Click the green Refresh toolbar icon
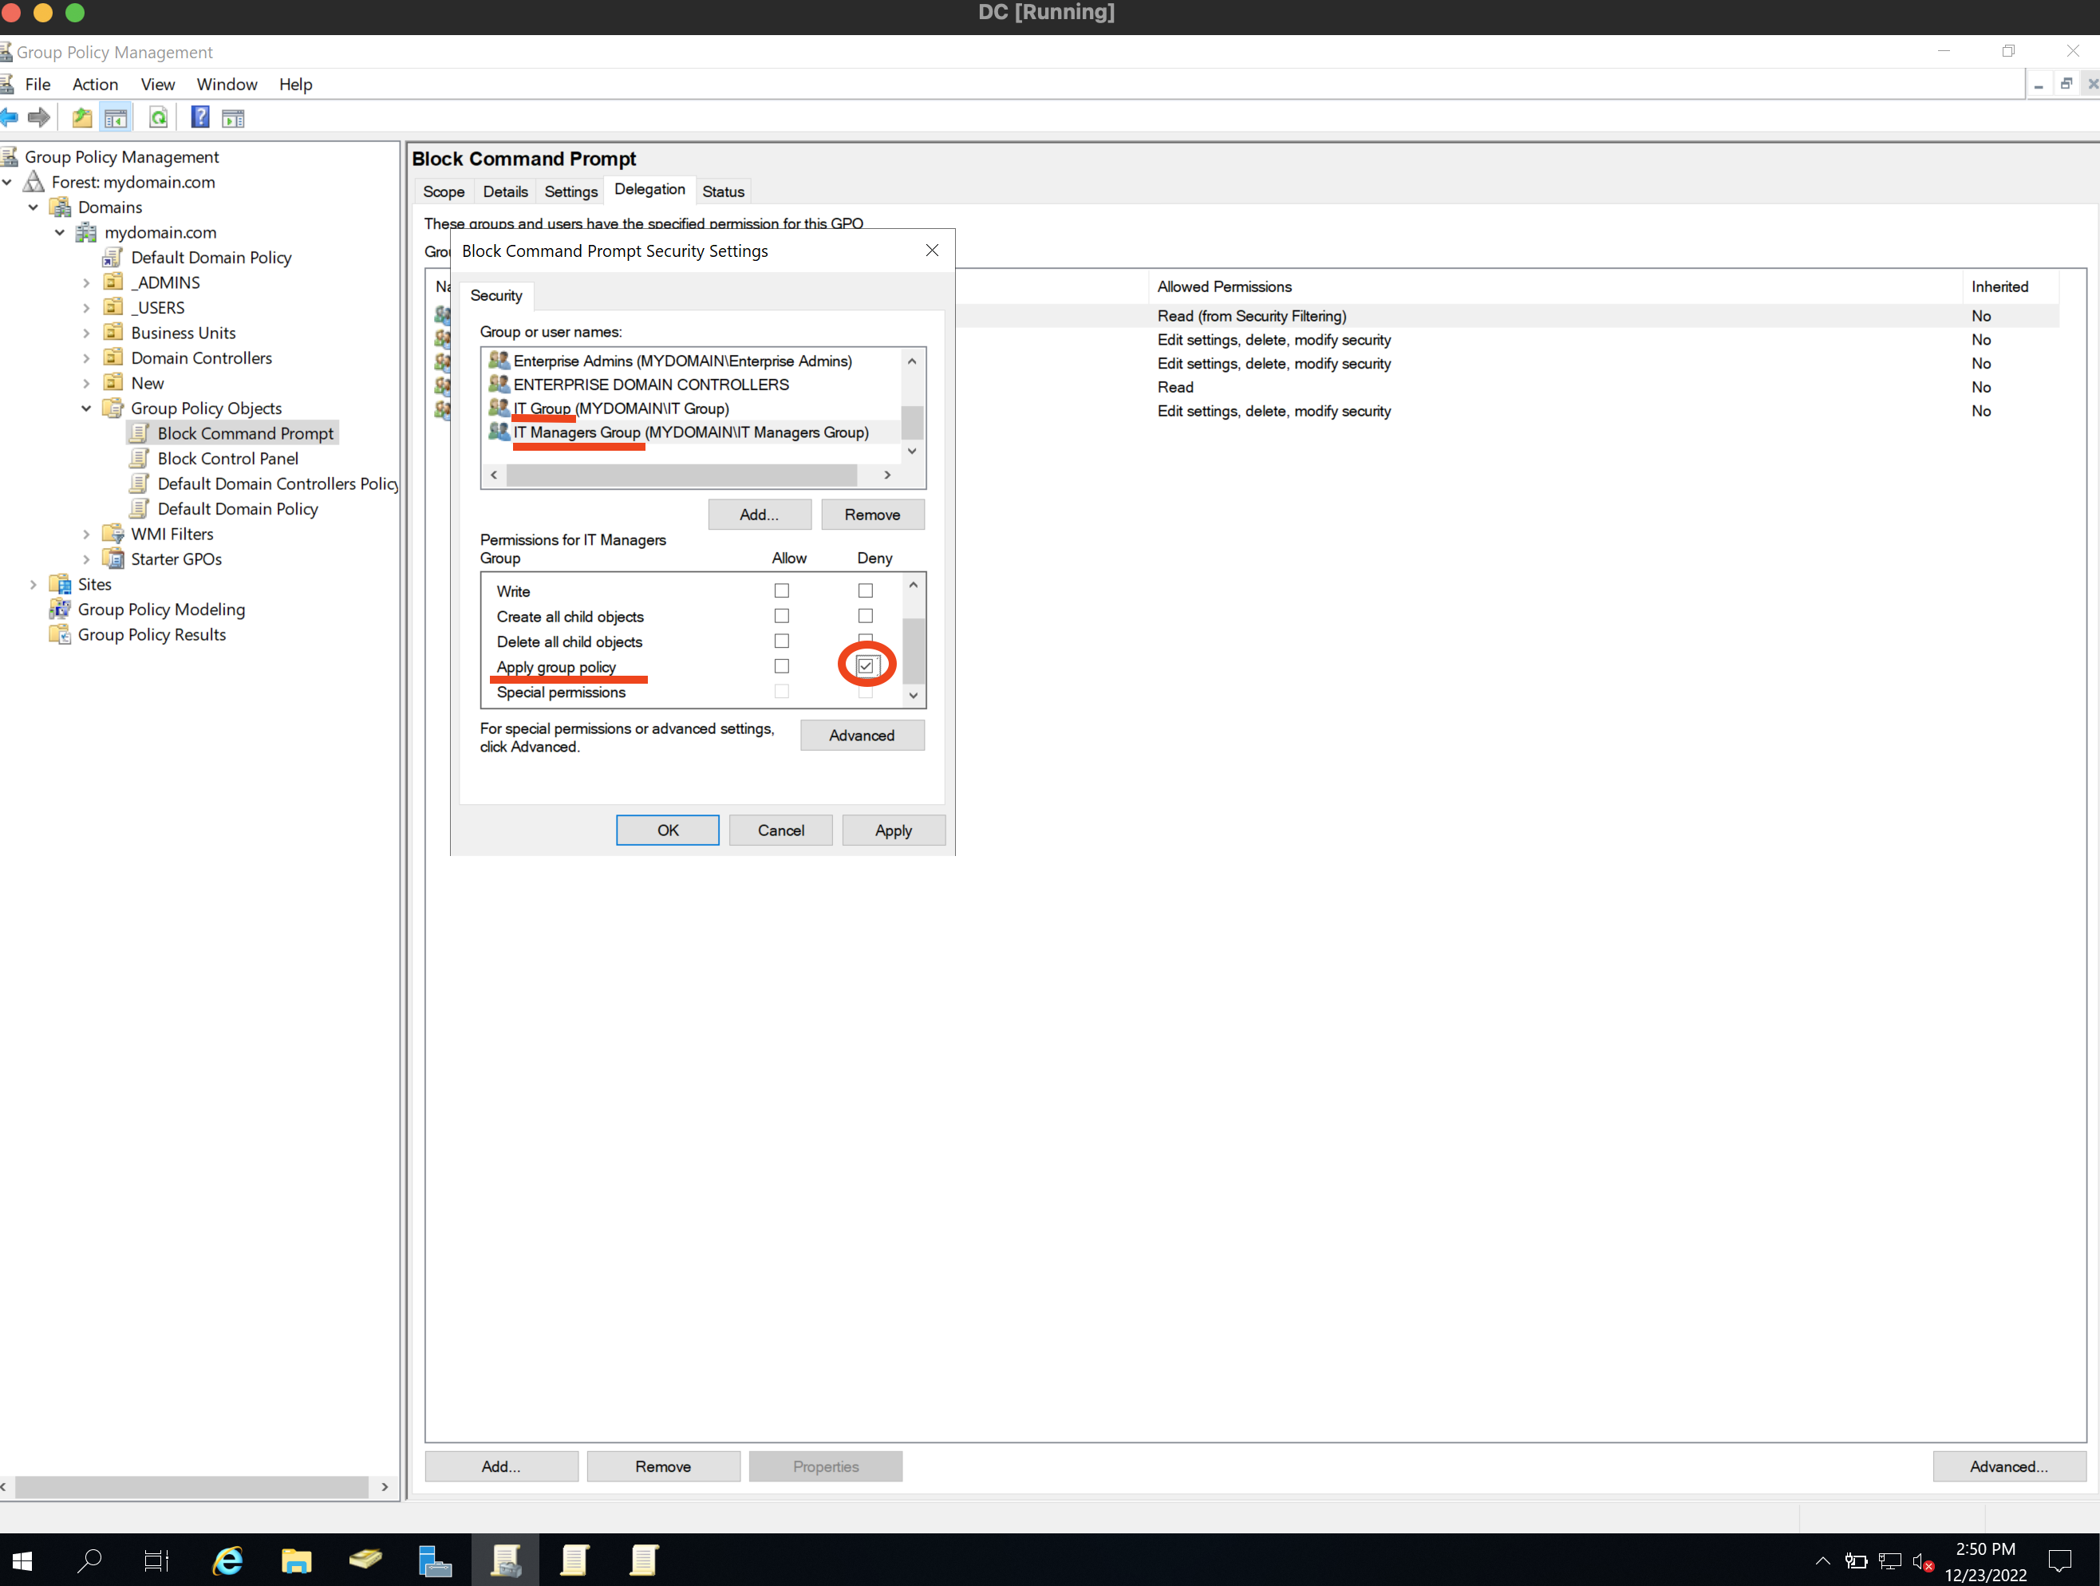Viewport: 2100px width, 1586px height. (159, 118)
